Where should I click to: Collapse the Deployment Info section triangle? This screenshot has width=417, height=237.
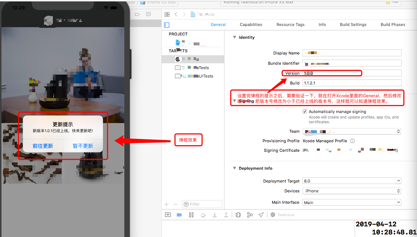(235, 168)
